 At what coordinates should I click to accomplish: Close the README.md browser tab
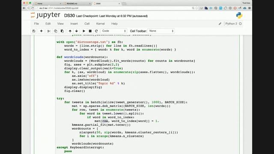pyautogui.click(x=90, y=3)
